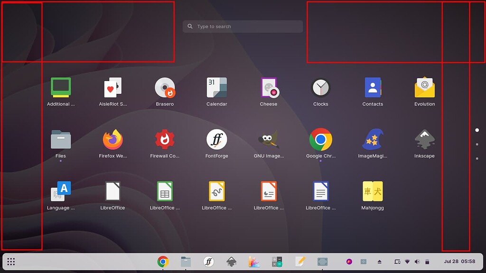The image size is (486, 273).
Task: Launch LibreOffice Calc (green spreadsheet icon)
Action: [x=165, y=191]
